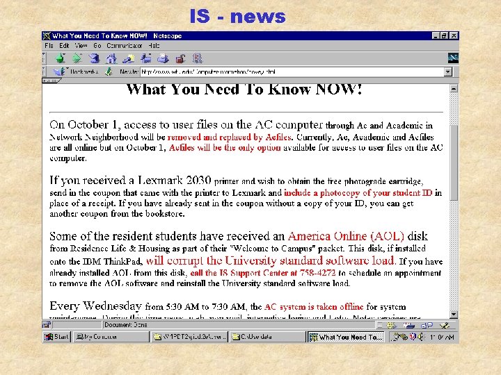
Task: Expand the collapsed personal toolbar tab
Action: (x=51, y=81)
